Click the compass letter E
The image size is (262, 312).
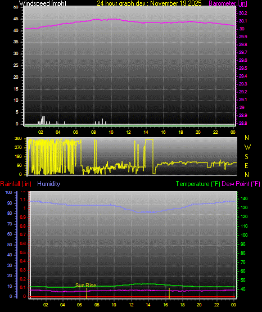click(246, 166)
